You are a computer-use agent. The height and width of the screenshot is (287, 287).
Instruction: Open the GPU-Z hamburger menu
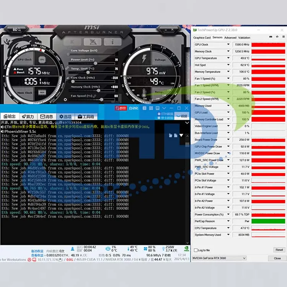(283, 37)
